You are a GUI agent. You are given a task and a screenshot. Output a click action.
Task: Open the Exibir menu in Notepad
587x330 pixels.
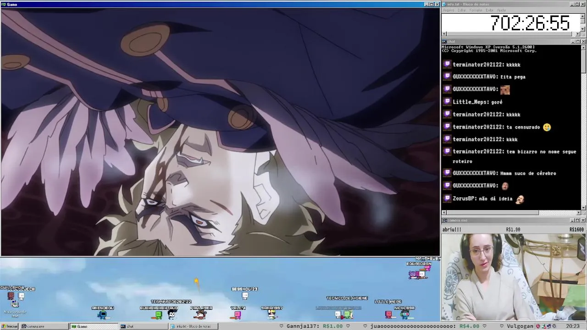490,10
